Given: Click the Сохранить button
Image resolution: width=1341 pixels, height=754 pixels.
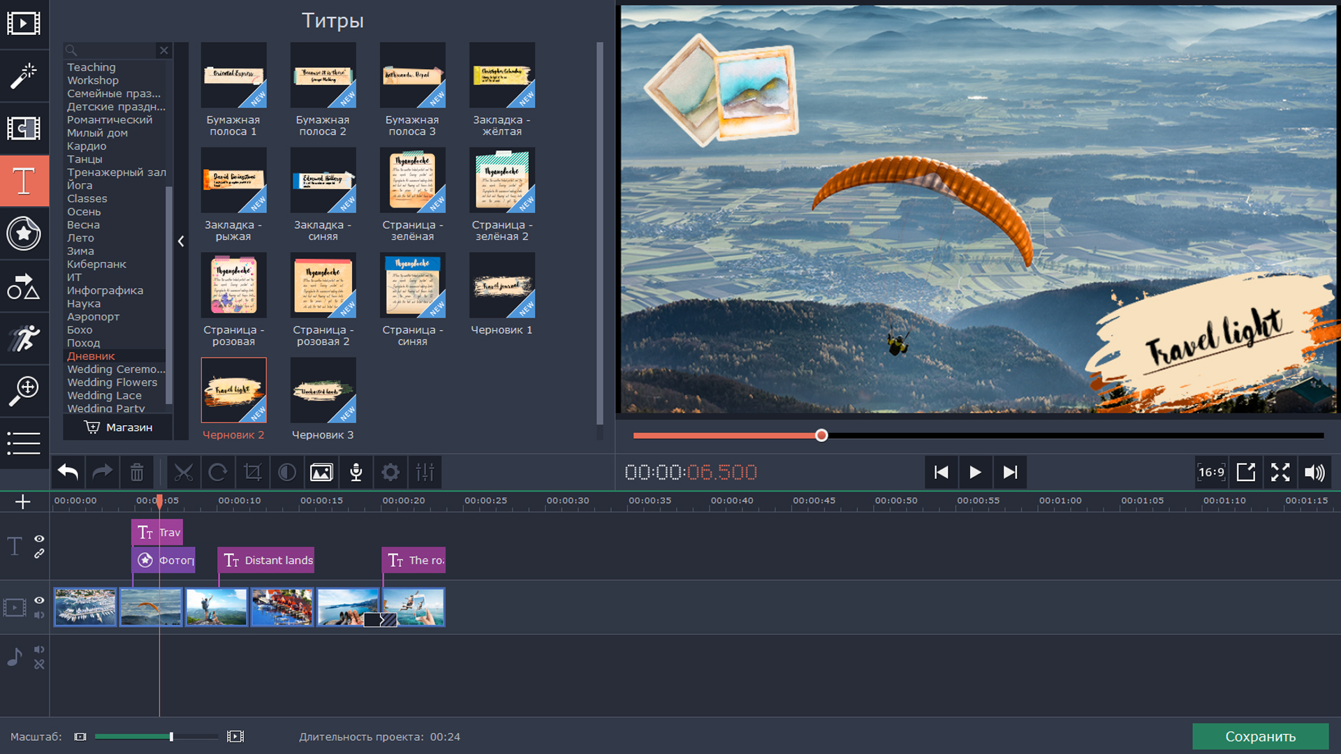Looking at the screenshot, I should pos(1260,737).
